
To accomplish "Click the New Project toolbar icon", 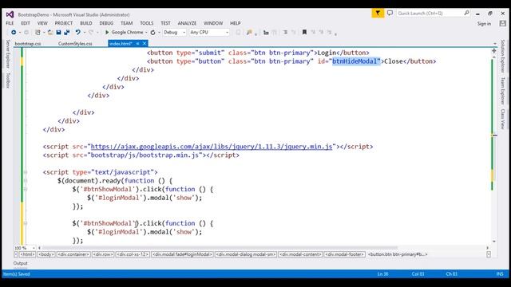I will tap(38, 32).
